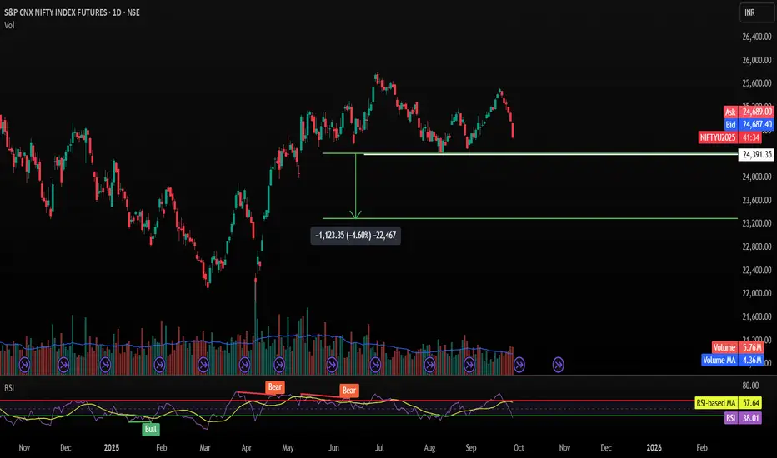Click the 26,400.00 price axis value

(x=757, y=37)
